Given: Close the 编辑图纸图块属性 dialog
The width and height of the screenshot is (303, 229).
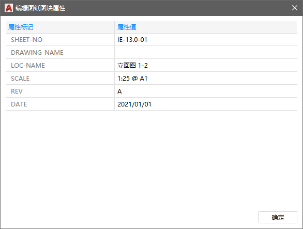Looking at the screenshot, I should tap(295, 8).
